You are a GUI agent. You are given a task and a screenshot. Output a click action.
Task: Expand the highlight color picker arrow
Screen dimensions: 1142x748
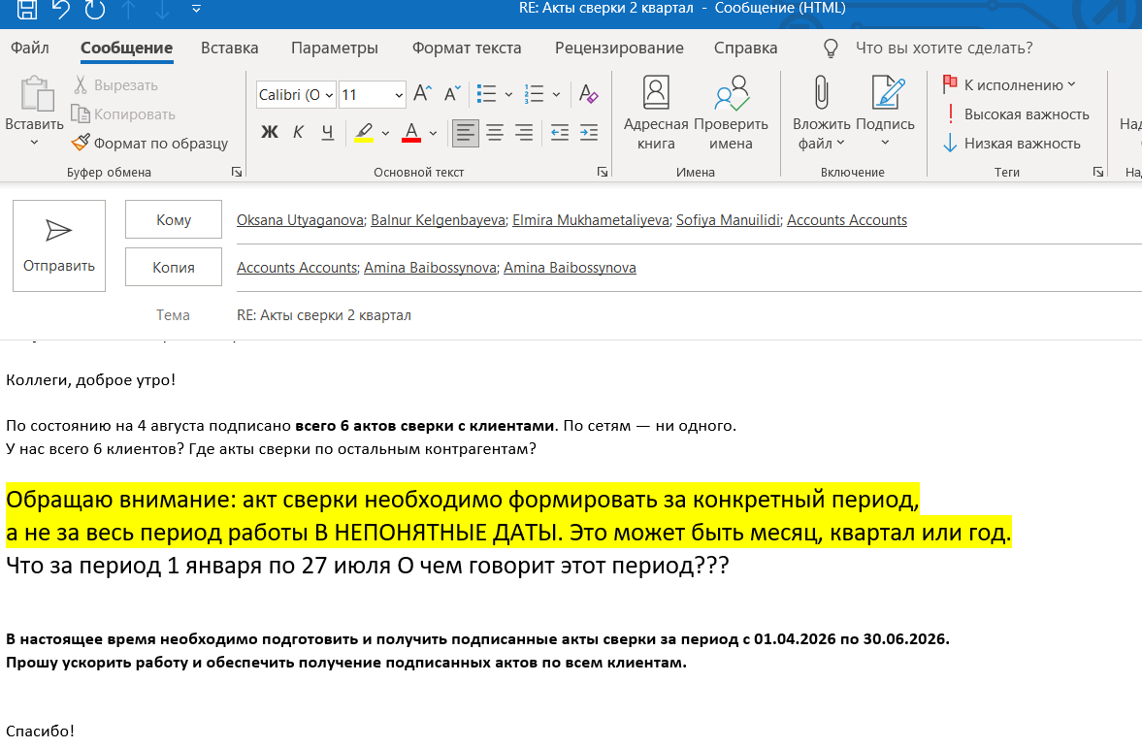click(385, 133)
